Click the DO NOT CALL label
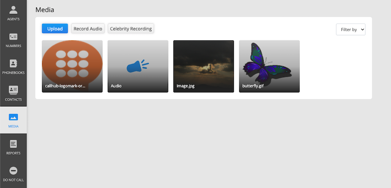This screenshot has height=188, width=391. click(13, 180)
